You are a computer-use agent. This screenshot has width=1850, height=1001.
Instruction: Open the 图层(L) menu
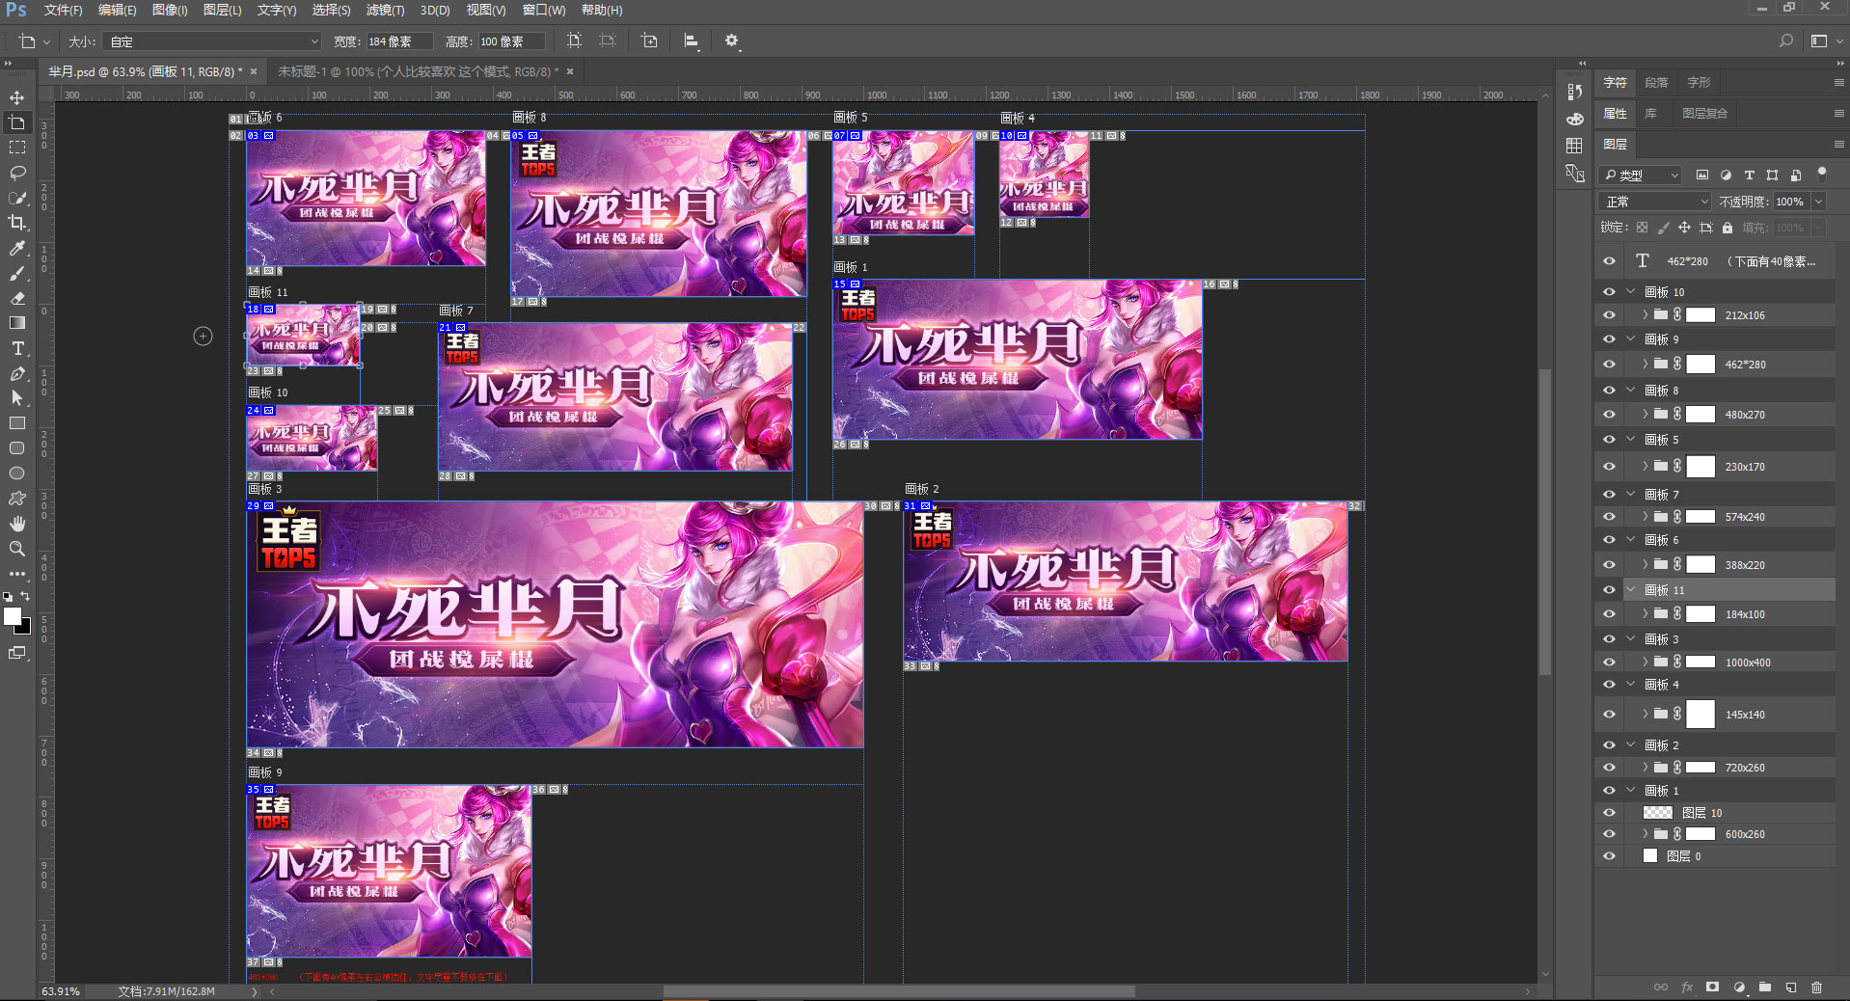tap(223, 10)
